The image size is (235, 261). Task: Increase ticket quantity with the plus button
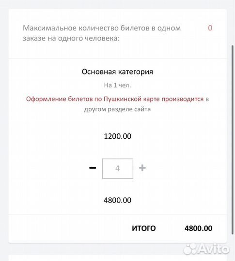(x=142, y=168)
